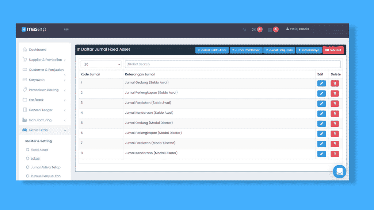Click trash icon for Jurnal Peralatan (Modal Disetor)

click(x=335, y=144)
